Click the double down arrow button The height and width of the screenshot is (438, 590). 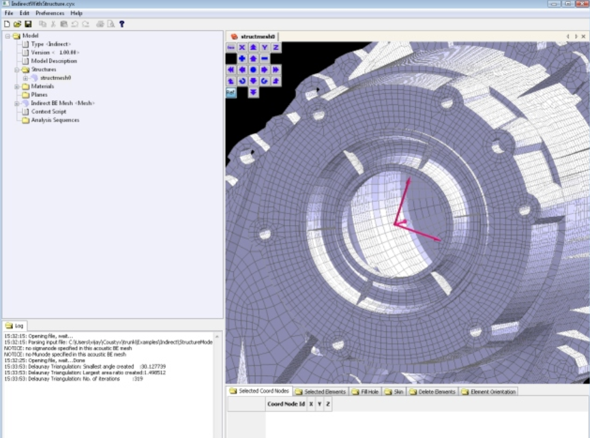[x=253, y=93]
